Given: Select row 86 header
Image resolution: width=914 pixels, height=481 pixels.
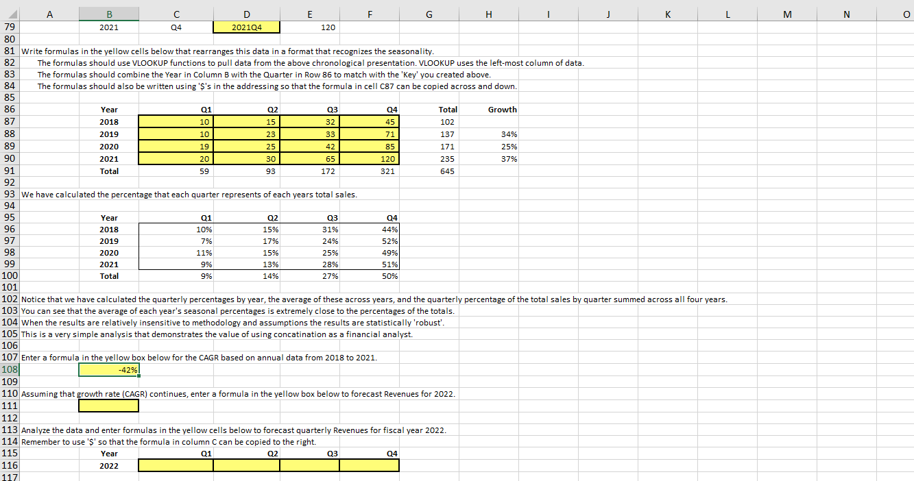Looking at the screenshot, I should pos(10,110).
